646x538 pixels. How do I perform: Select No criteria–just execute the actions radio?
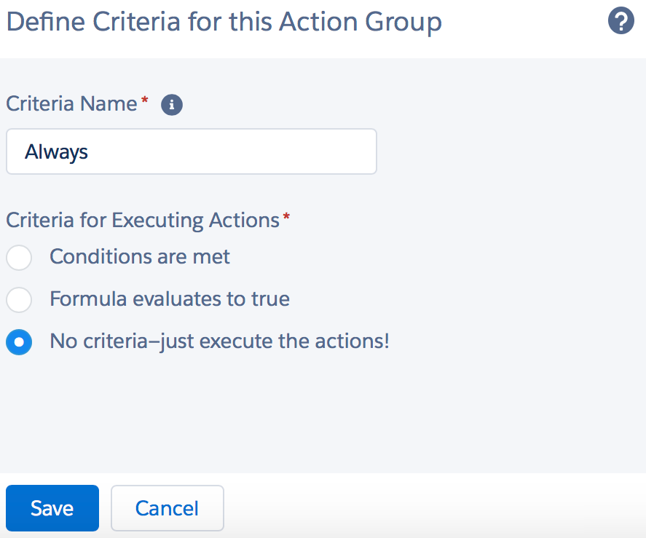click(19, 342)
